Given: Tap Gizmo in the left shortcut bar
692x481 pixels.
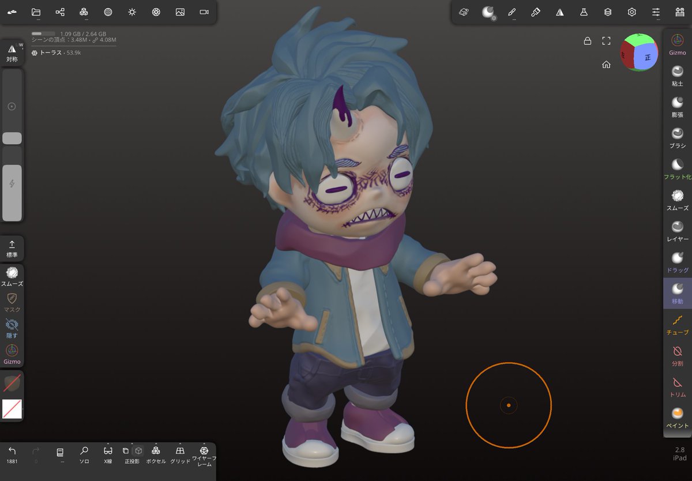Looking at the screenshot, I should click(x=12, y=354).
